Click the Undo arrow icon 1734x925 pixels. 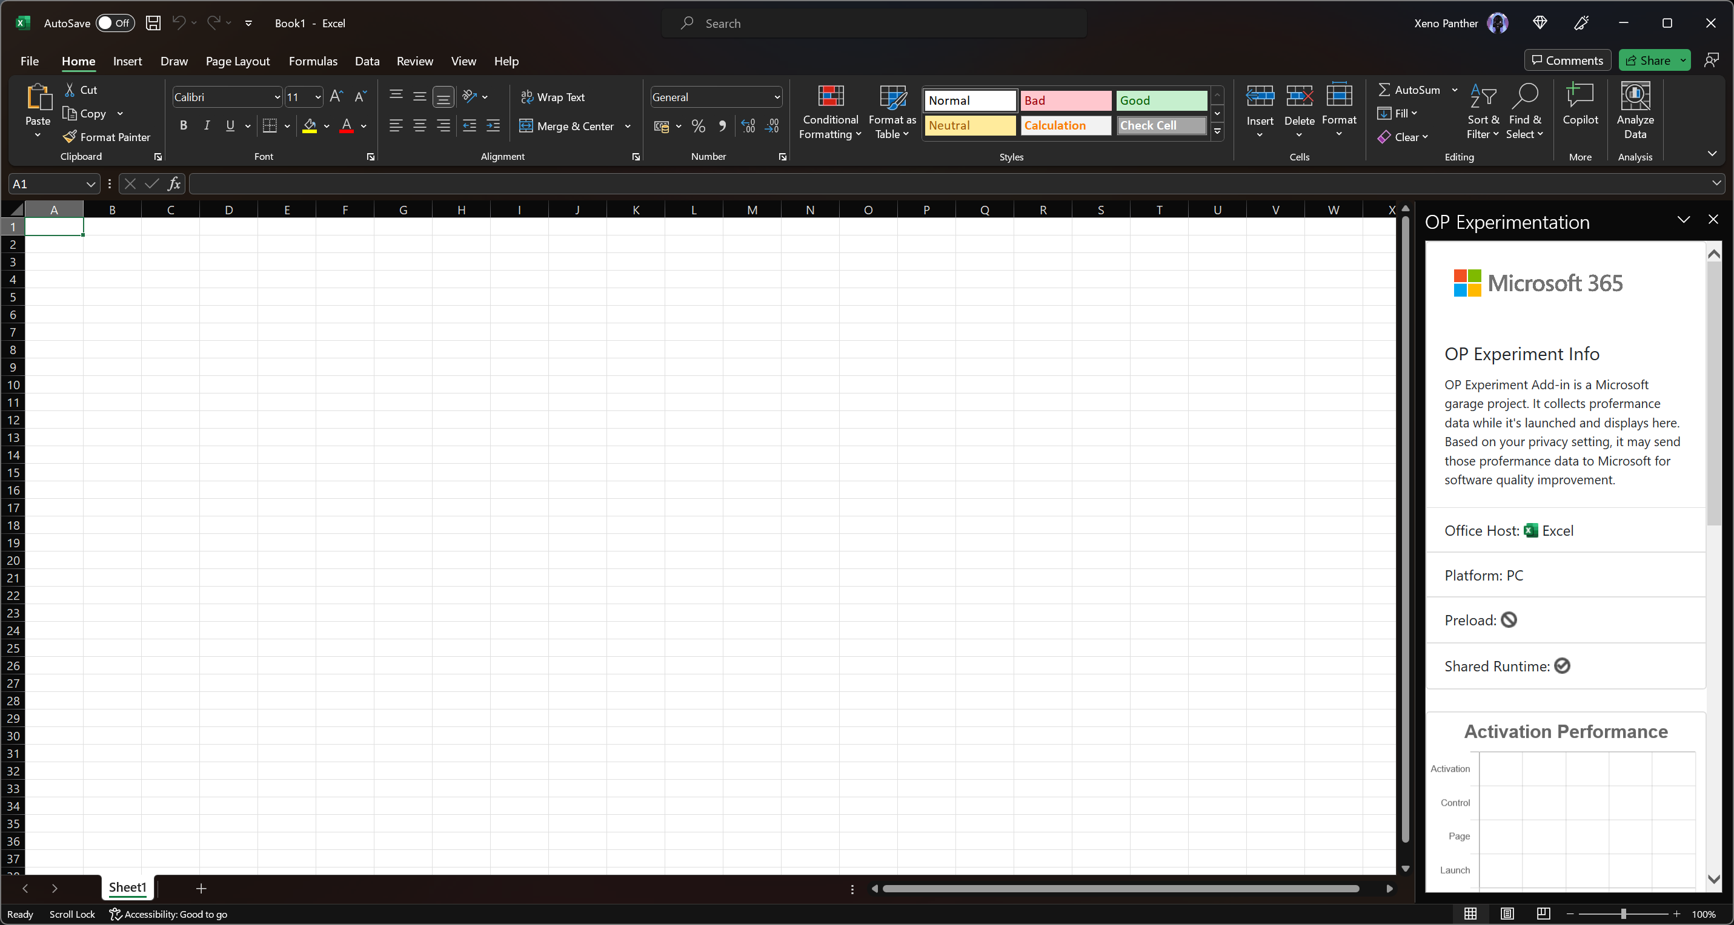(x=178, y=22)
